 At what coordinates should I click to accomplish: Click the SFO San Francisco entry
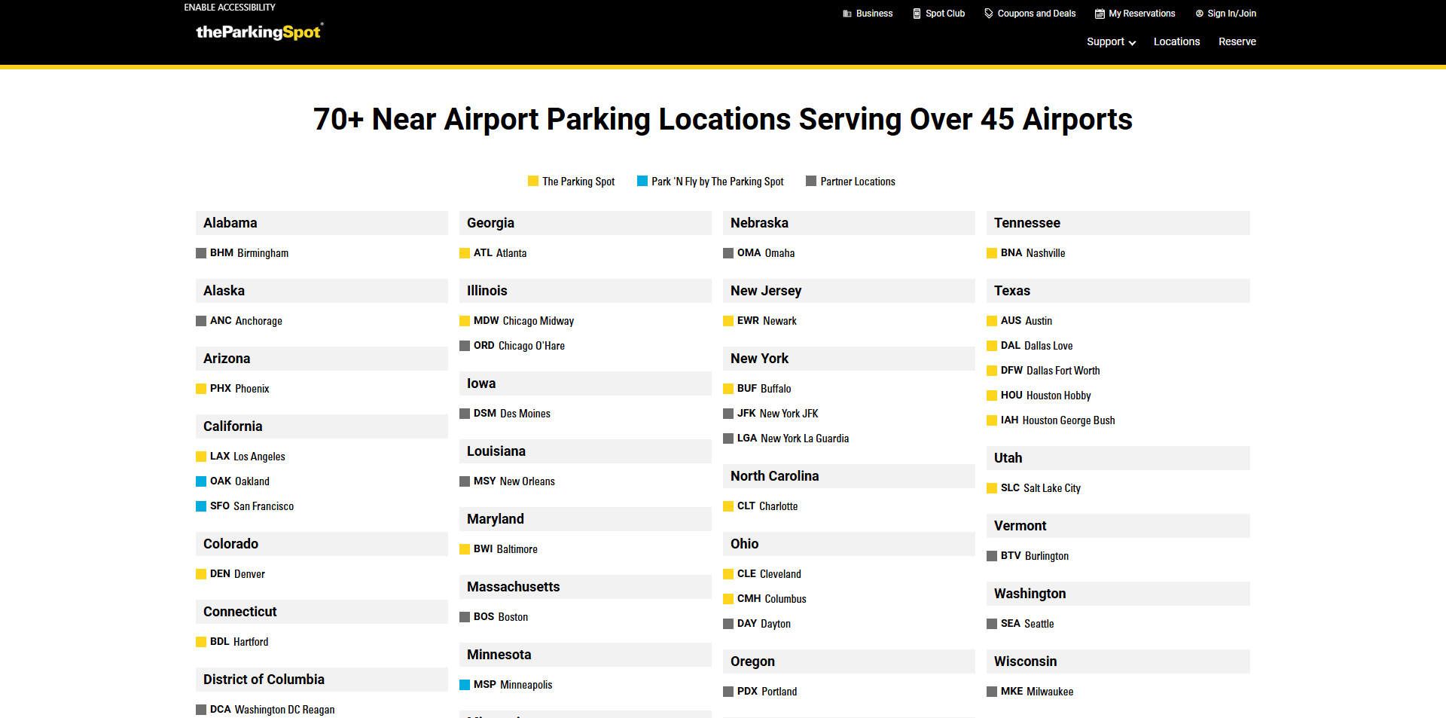tap(251, 506)
